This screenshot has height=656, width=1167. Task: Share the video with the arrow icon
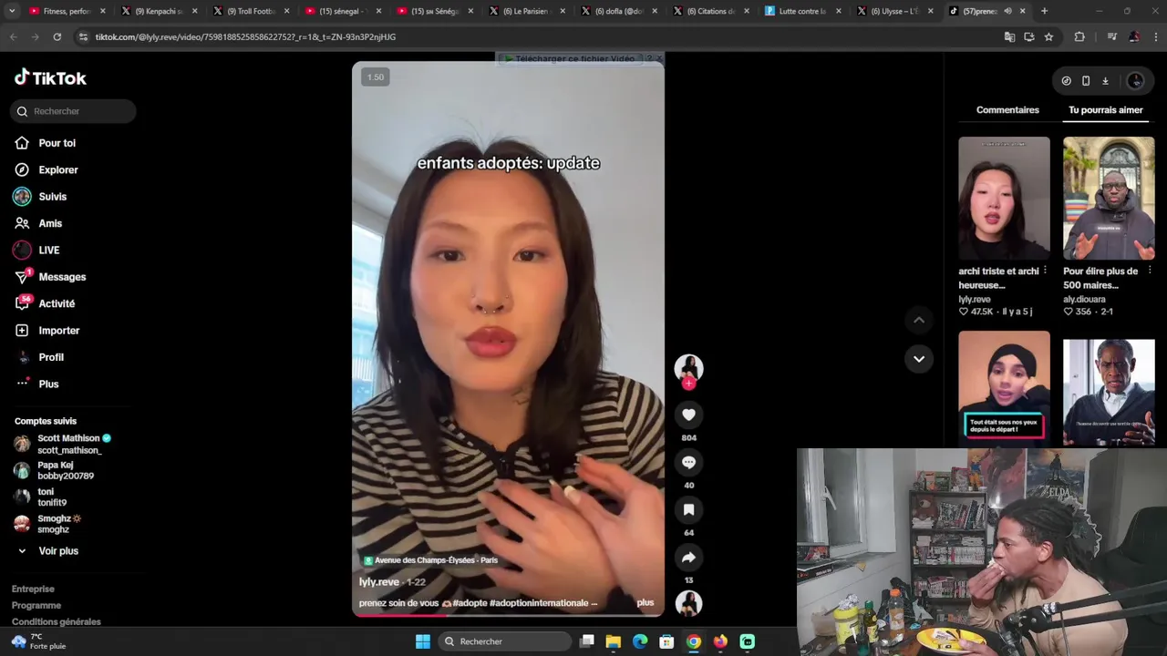(x=688, y=557)
